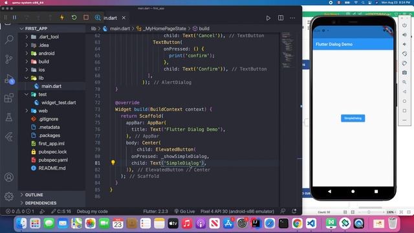Open the Flutter outline sidebar icon
The image size is (414, 233).
point(9,137)
